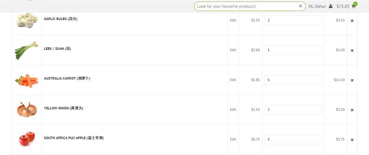Focus the product search field

tap(247, 6)
